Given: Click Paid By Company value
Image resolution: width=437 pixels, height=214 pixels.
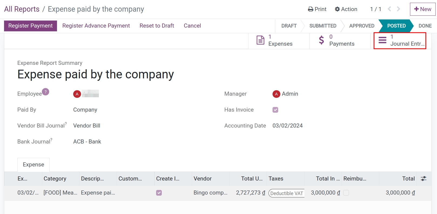Looking at the screenshot, I should point(85,110).
